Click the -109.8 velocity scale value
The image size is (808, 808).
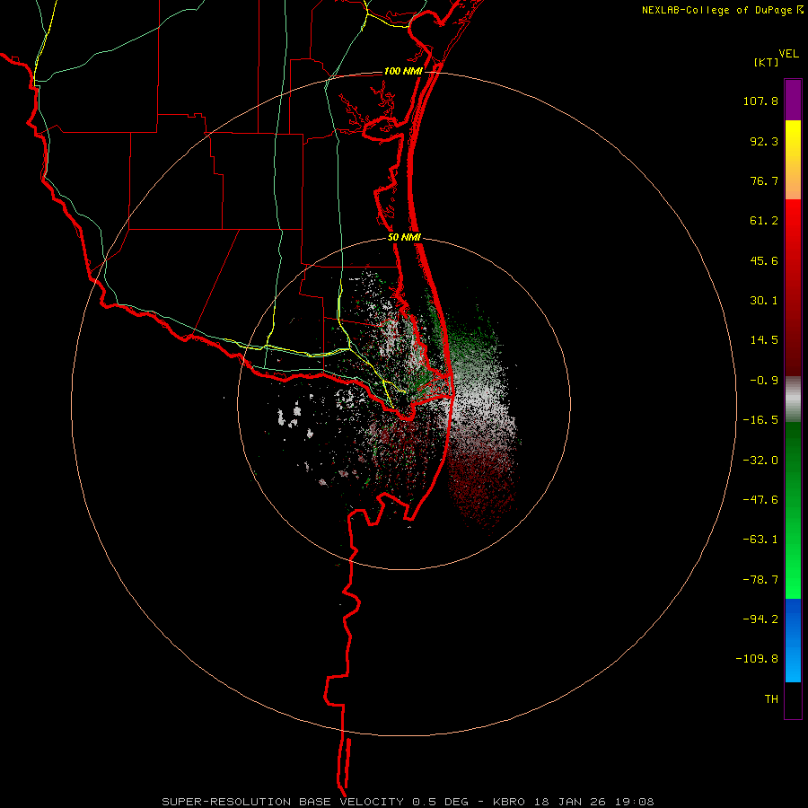[x=757, y=659]
